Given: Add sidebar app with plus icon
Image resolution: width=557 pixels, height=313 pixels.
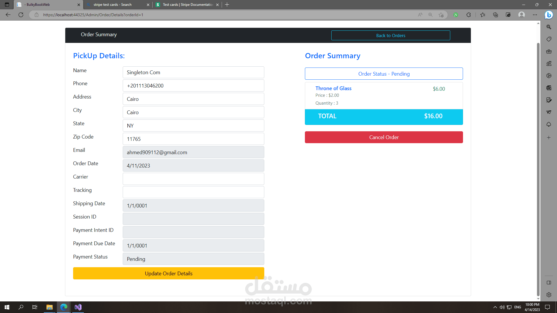Looking at the screenshot, I should pos(549,138).
